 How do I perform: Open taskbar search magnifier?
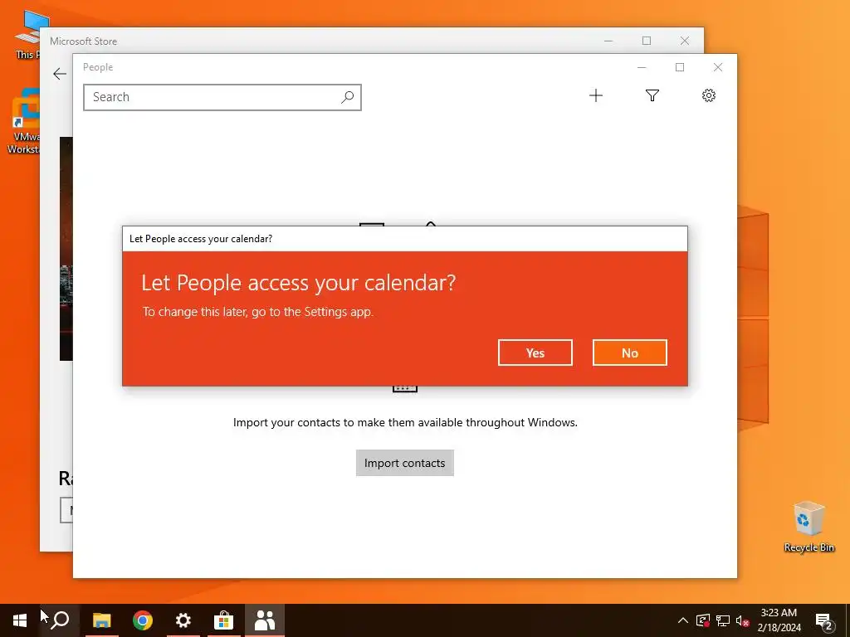(x=60, y=620)
